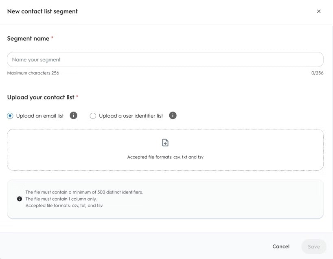Click the Upload your contact list heading
Screen dimensions: 333x259
(41, 97)
